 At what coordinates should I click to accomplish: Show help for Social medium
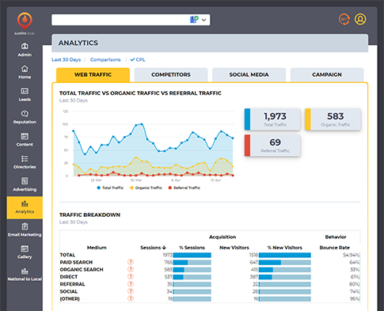click(131, 291)
